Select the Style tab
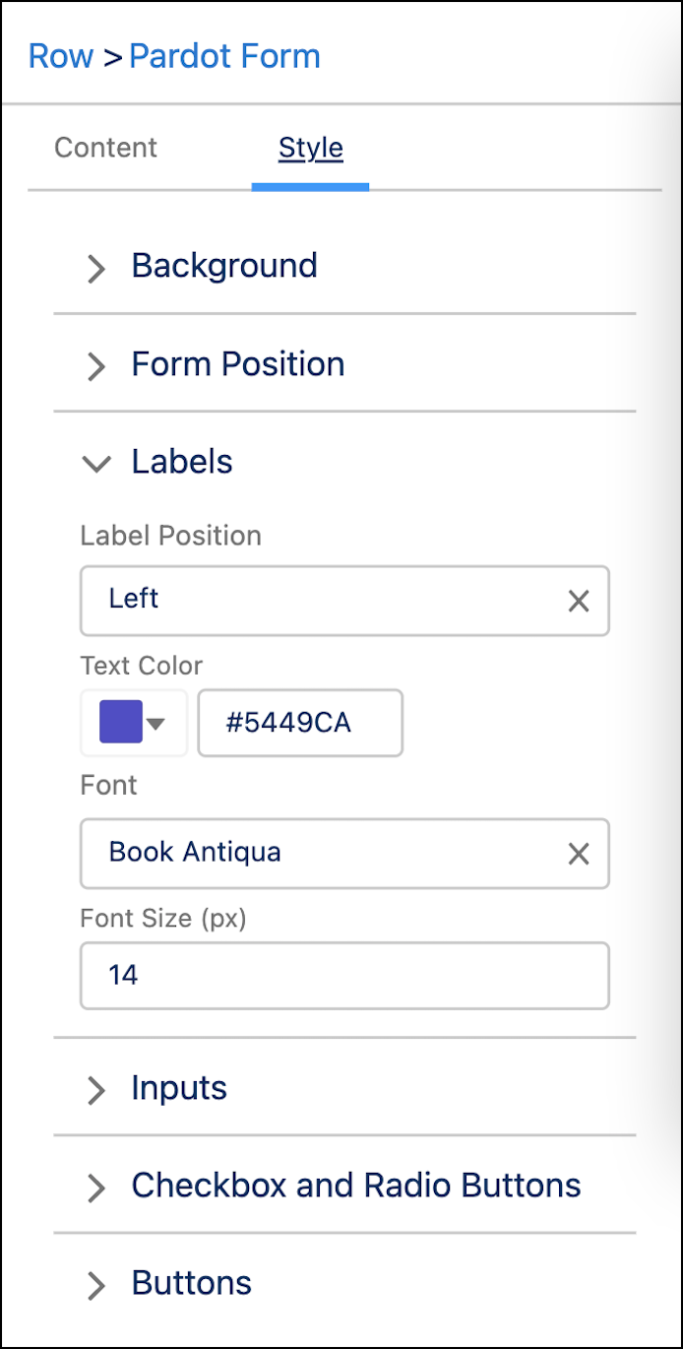This screenshot has height=1349, width=683. 310,148
